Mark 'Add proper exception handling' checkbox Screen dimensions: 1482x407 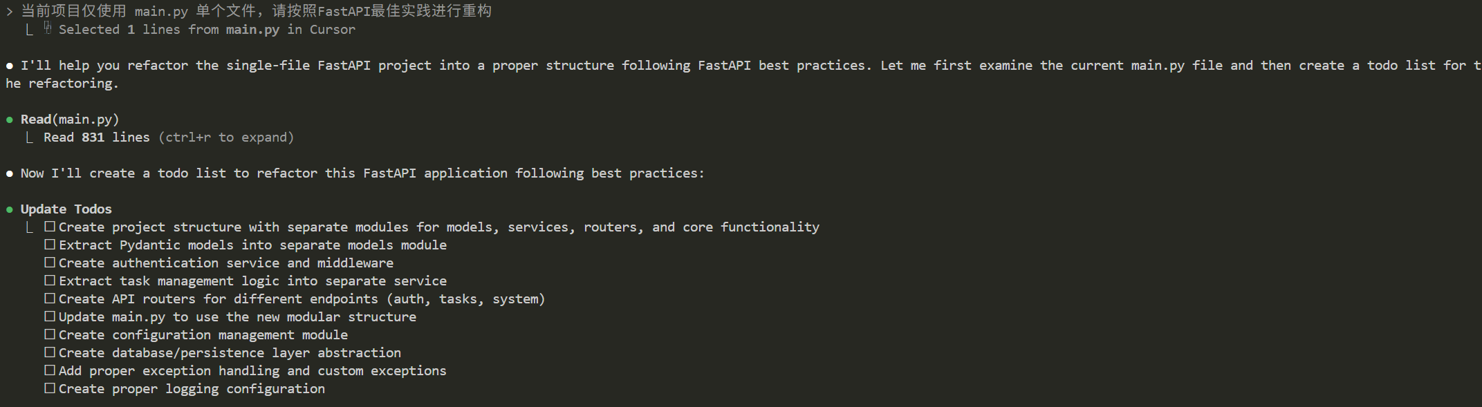point(50,370)
